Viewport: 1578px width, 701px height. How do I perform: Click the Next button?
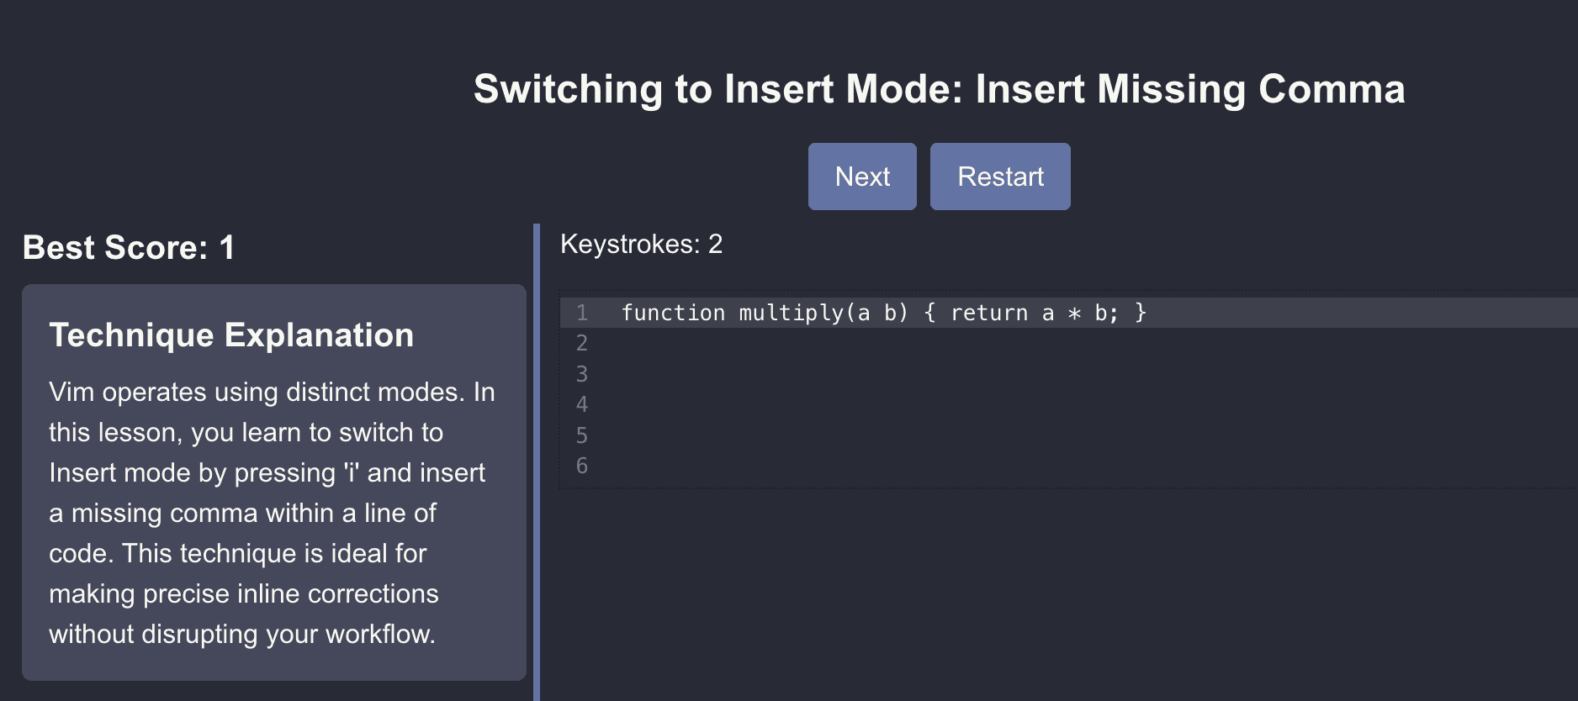click(x=862, y=177)
